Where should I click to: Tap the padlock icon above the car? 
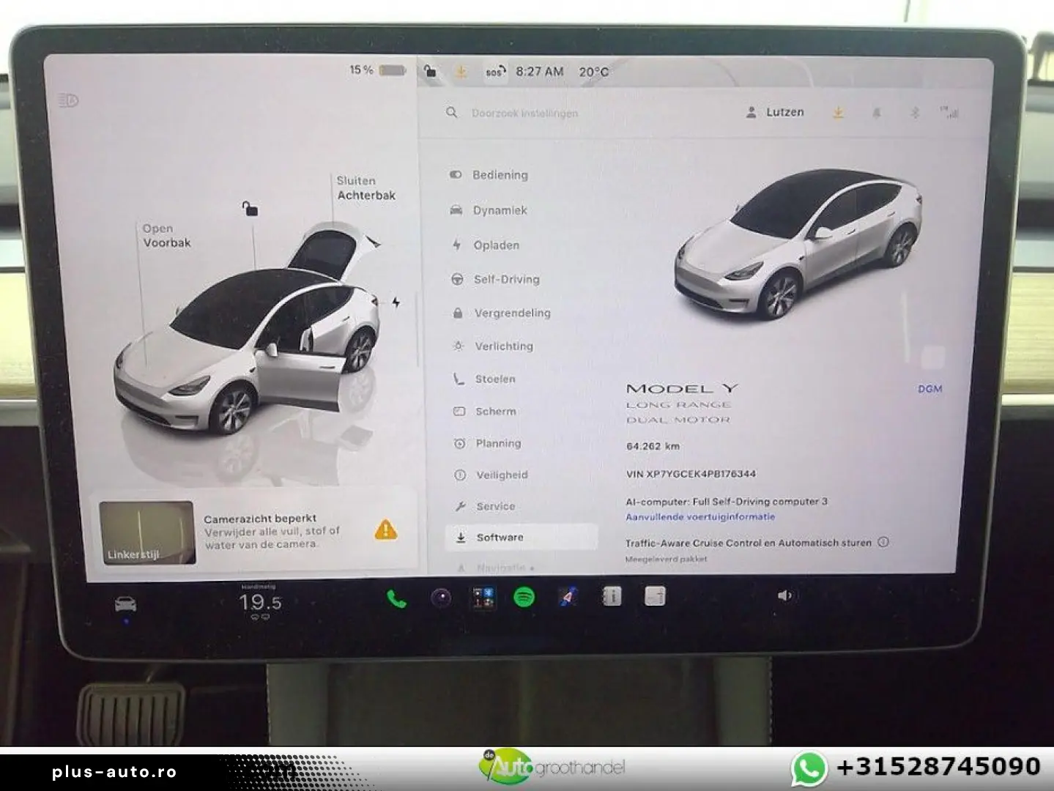tap(250, 209)
